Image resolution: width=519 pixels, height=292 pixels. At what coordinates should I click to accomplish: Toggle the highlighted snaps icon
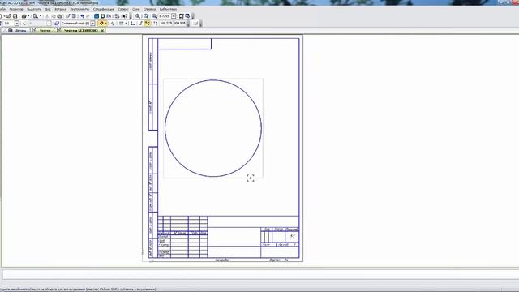101,24
